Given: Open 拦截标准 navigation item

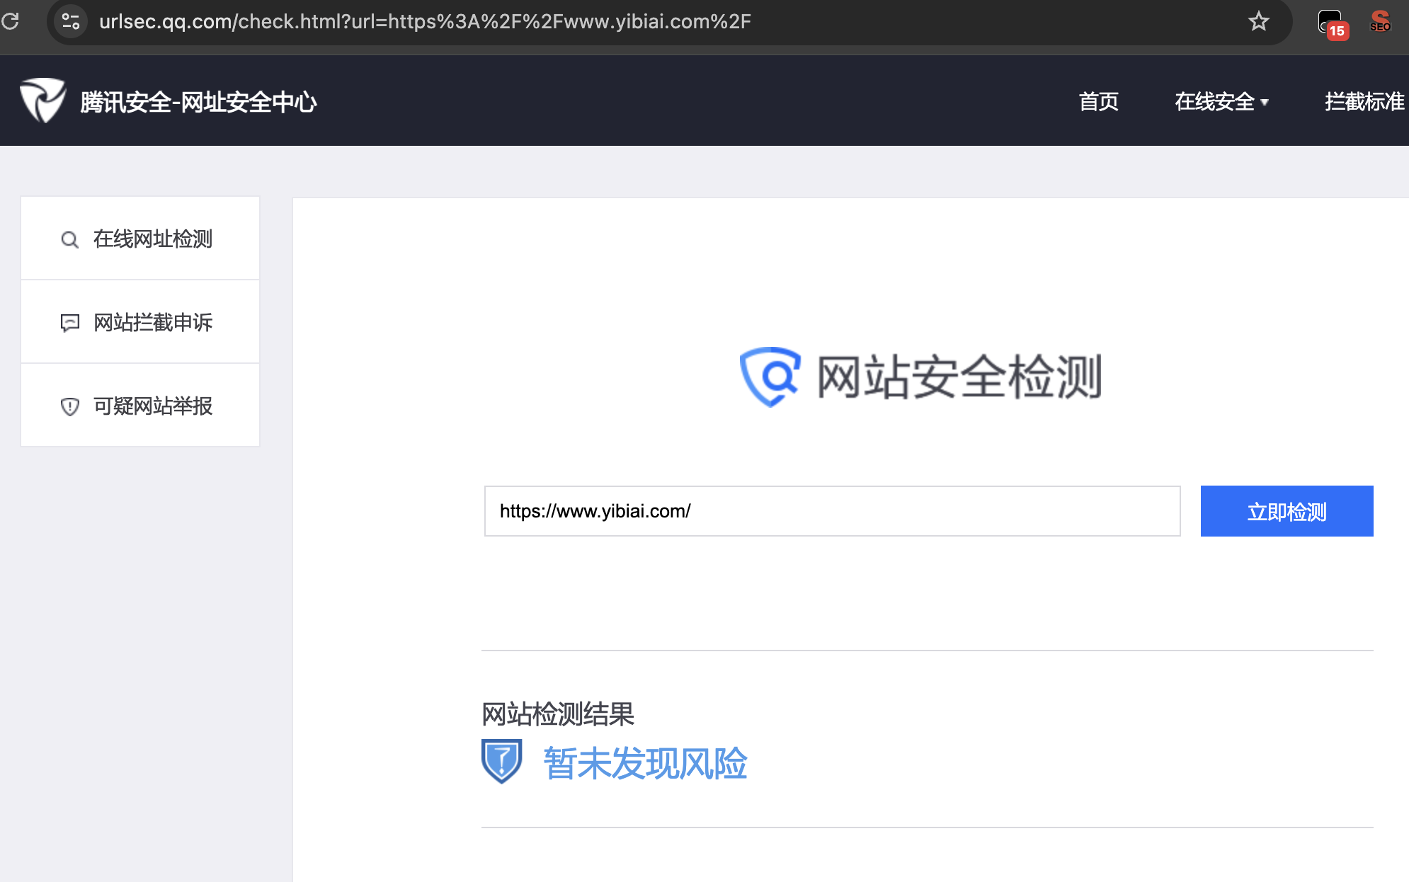Looking at the screenshot, I should [x=1364, y=102].
